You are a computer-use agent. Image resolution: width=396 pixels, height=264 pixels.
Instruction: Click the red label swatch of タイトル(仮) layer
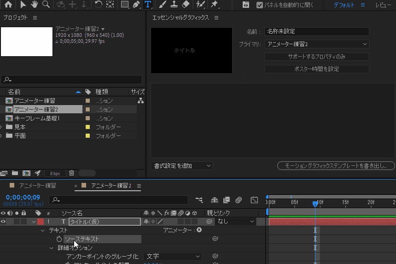coord(41,222)
